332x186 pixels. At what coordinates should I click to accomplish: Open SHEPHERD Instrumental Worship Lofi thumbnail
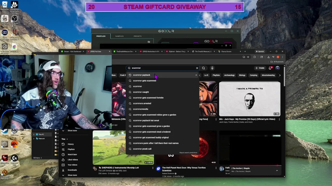point(123,148)
